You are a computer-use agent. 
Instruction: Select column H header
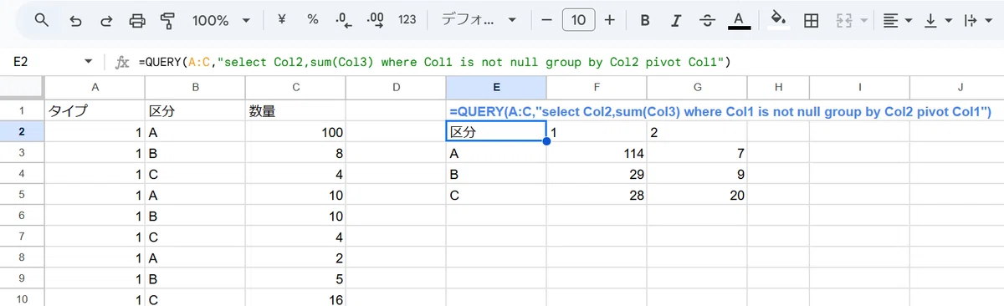coord(778,88)
